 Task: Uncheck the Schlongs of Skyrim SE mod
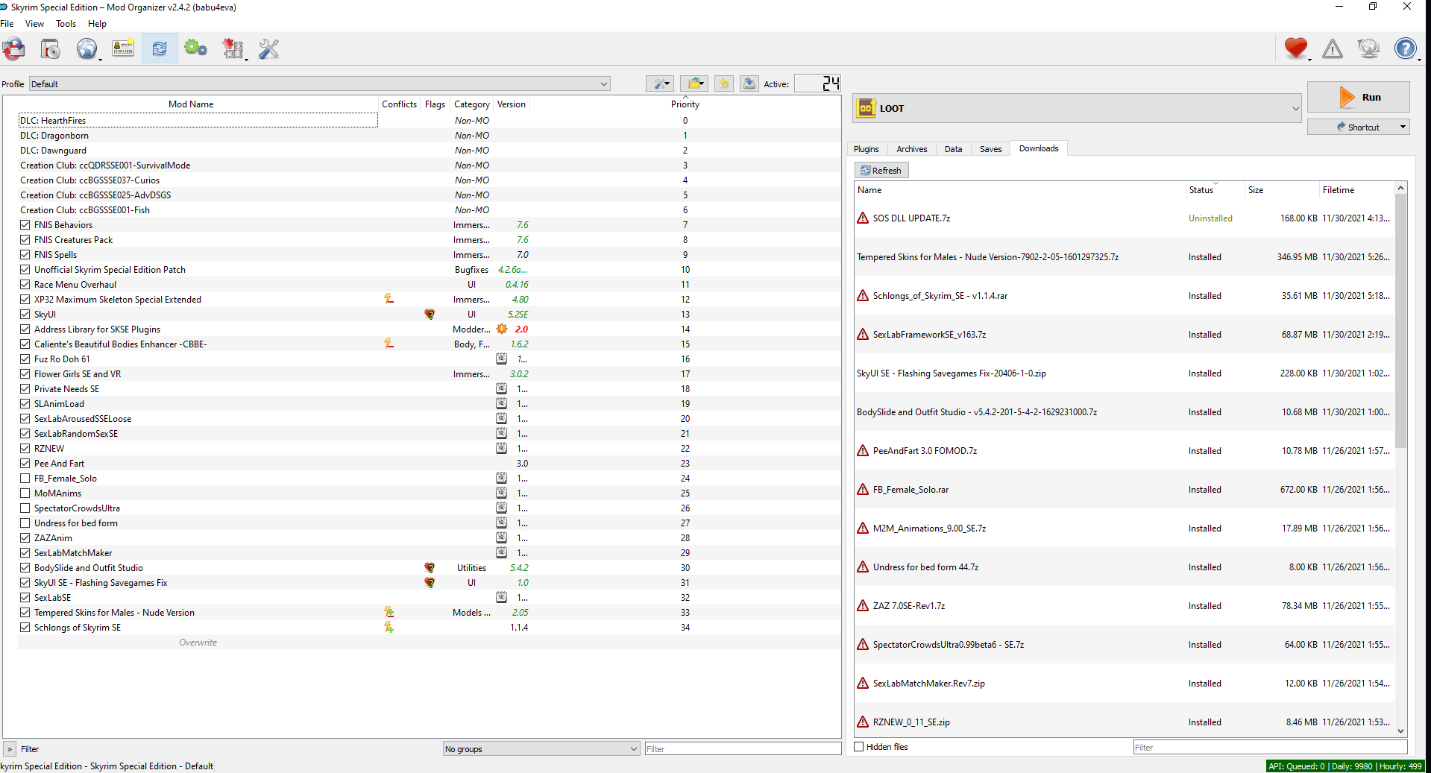(25, 627)
